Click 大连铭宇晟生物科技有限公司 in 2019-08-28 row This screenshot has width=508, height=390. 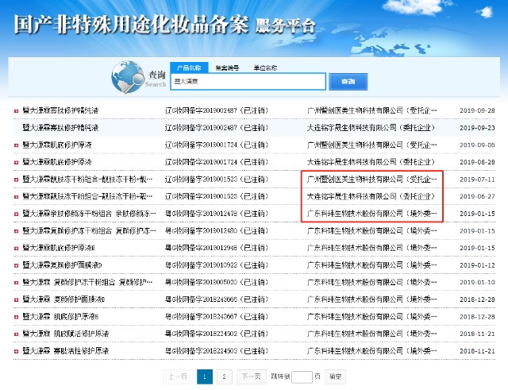tap(371, 162)
